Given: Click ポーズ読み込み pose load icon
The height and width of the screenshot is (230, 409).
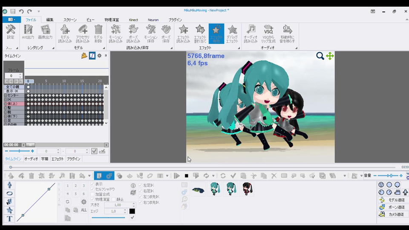Looking at the screenshot, I should [133, 34].
